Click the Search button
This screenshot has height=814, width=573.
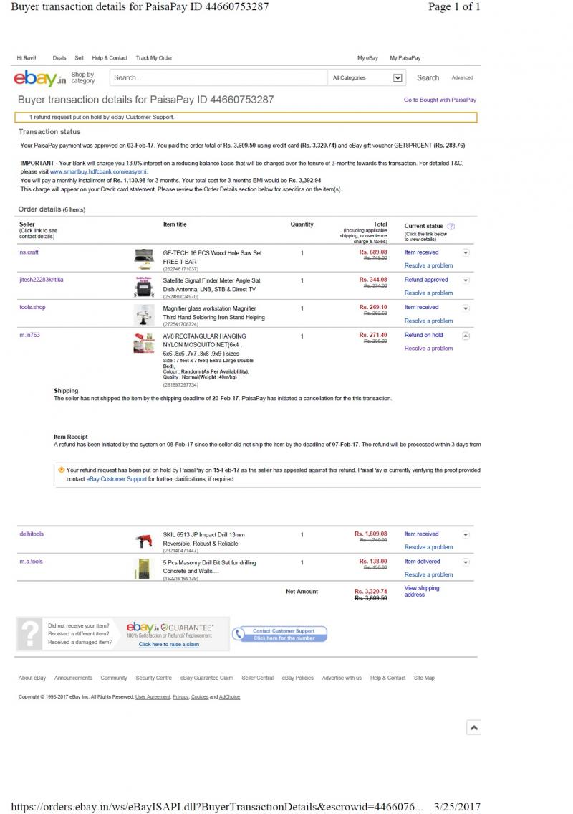click(x=428, y=77)
